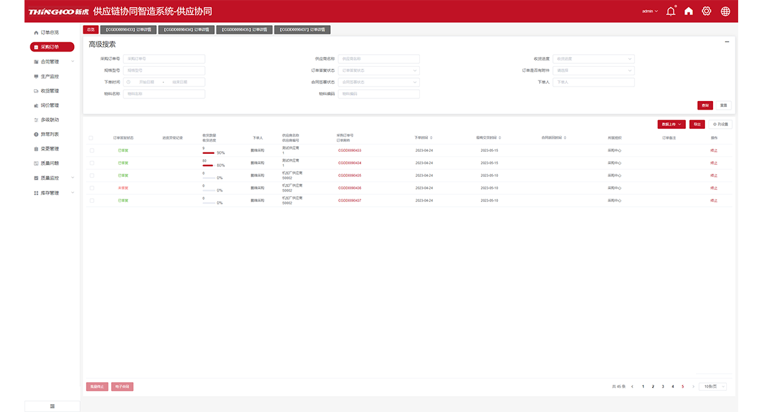Open the notification bell in header
This screenshot has height=412, width=762.
(671, 11)
